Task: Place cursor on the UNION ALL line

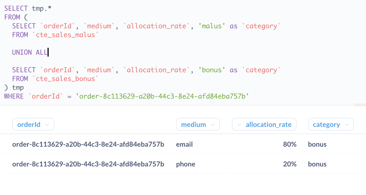Action: pos(30,52)
